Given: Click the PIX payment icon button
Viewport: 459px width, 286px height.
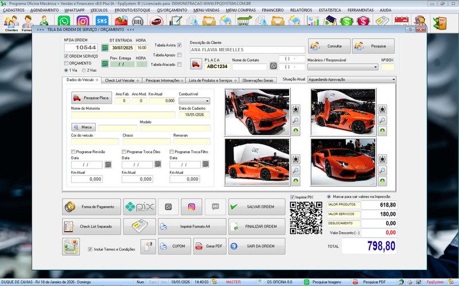Looking at the screenshot, I should [x=139, y=207].
